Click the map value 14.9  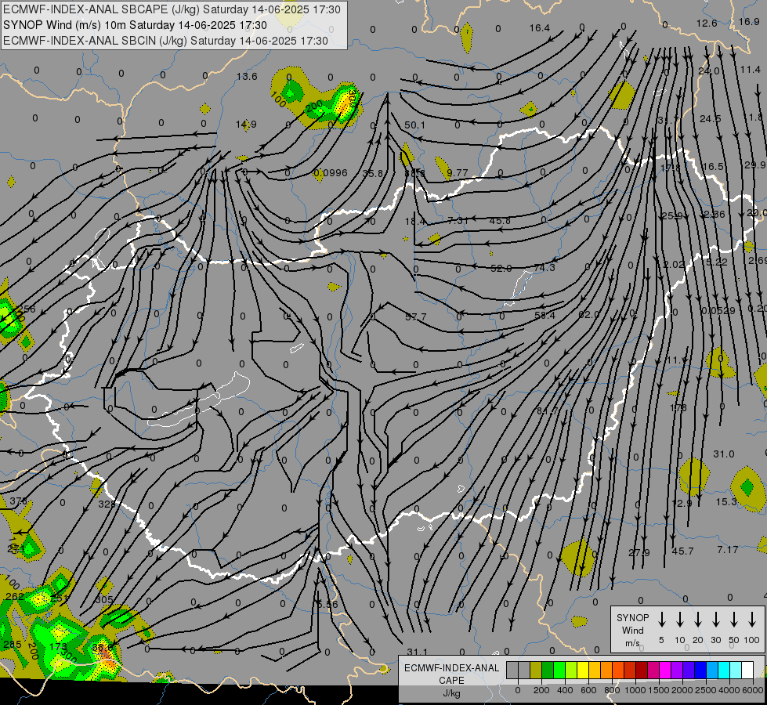coord(246,125)
